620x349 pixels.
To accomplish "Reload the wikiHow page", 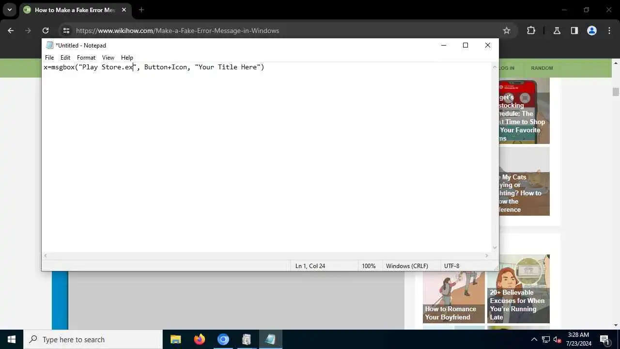I will click(46, 31).
